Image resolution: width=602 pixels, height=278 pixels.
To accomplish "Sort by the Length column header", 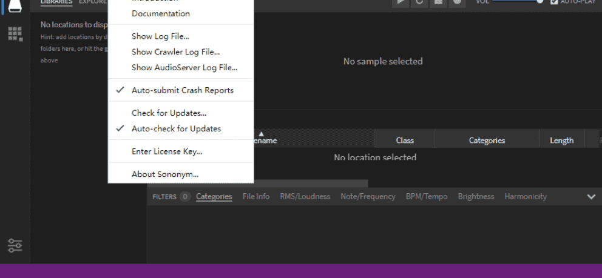I will pyautogui.click(x=562, y=138).
